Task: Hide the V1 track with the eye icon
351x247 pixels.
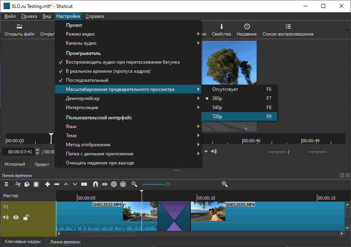Action: coord(15,217)
